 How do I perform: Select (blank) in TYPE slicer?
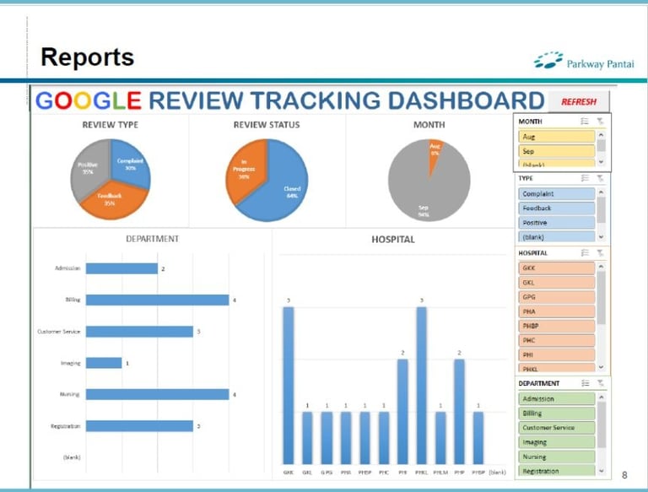pos(556,237)
